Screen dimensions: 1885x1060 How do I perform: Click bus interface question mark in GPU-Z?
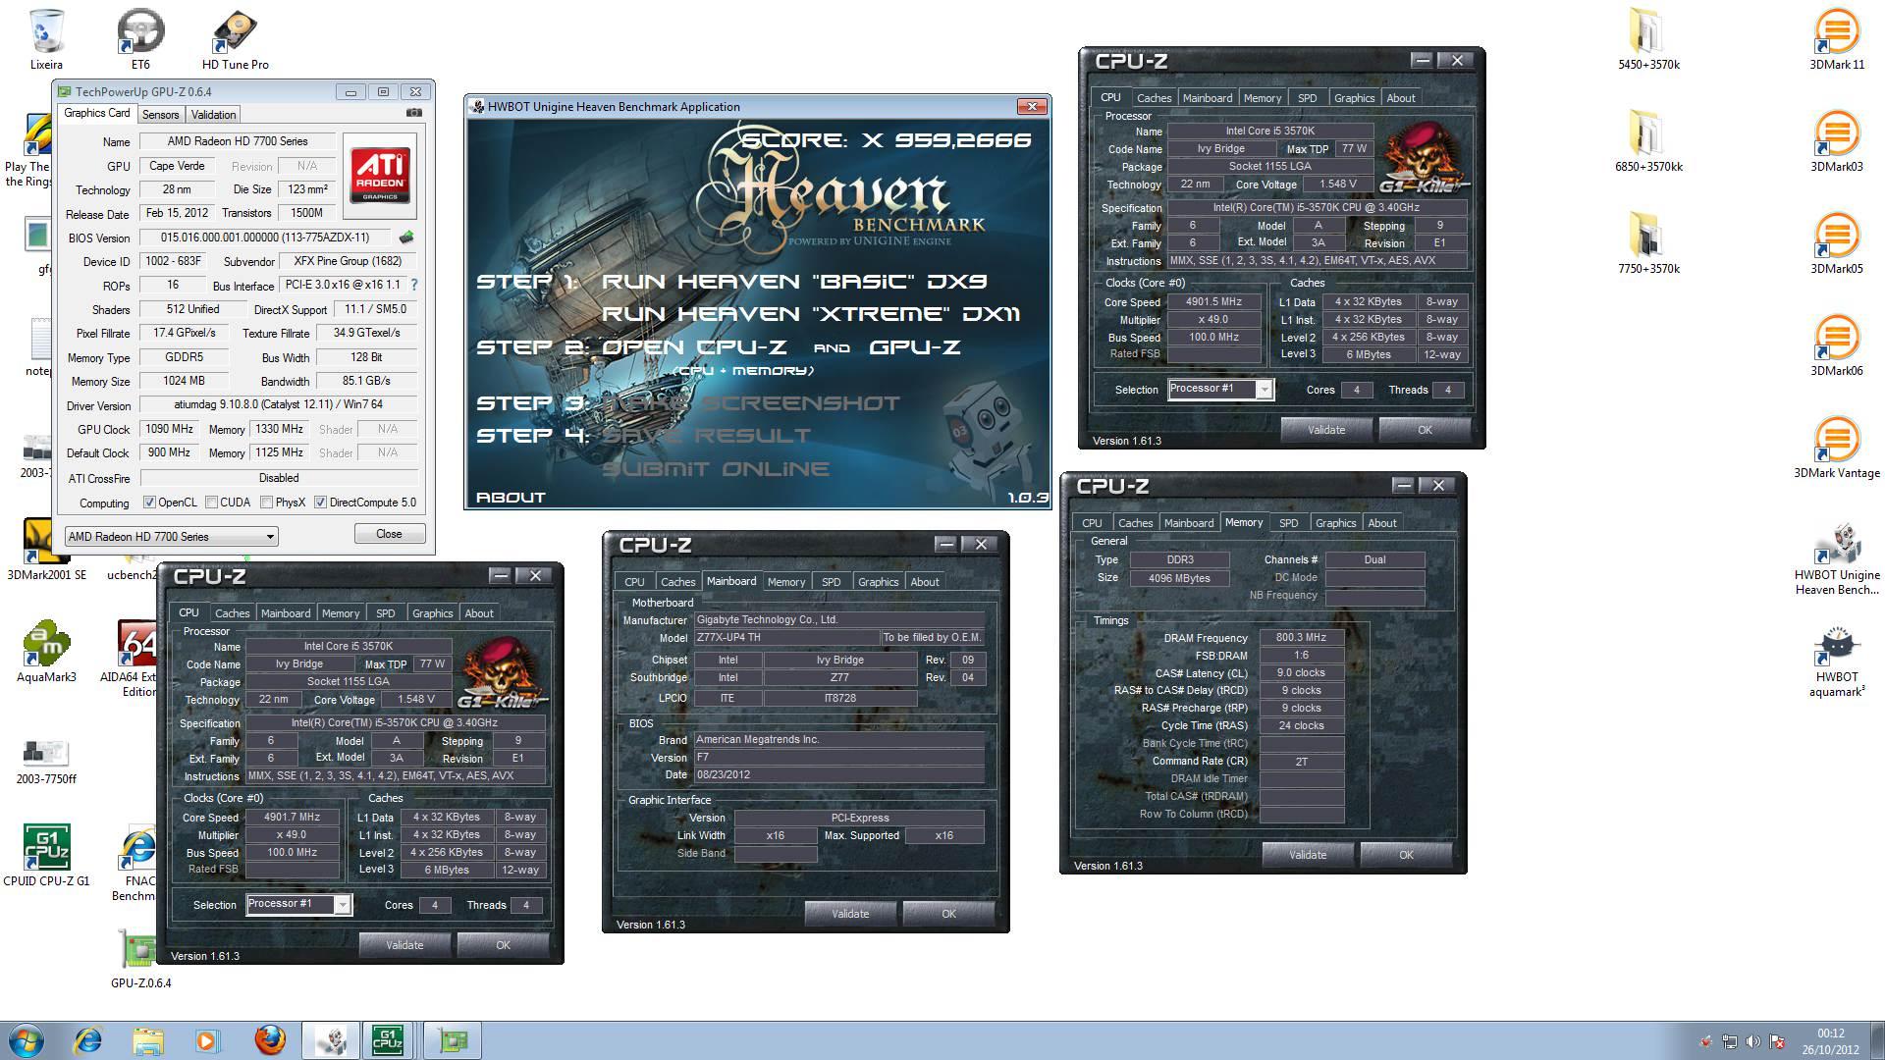413,285
